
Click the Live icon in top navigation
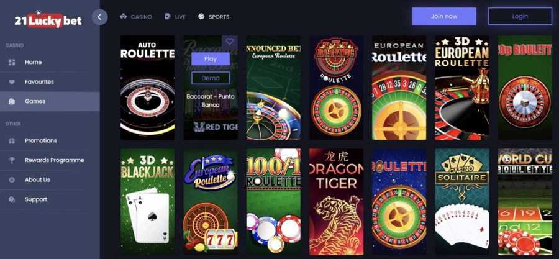pyautogui.click(x=168, y=16)
